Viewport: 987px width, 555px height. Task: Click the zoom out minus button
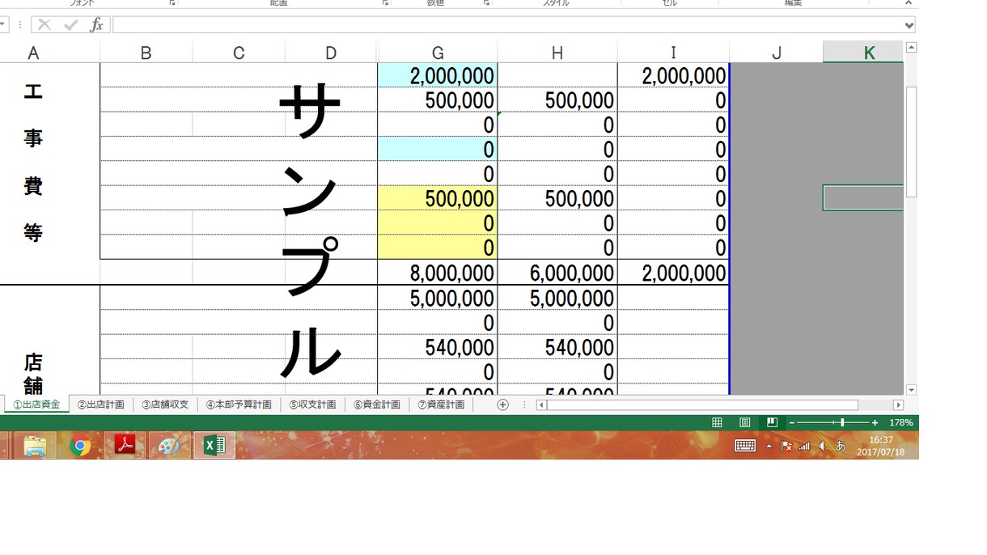[x=792, y=422]
